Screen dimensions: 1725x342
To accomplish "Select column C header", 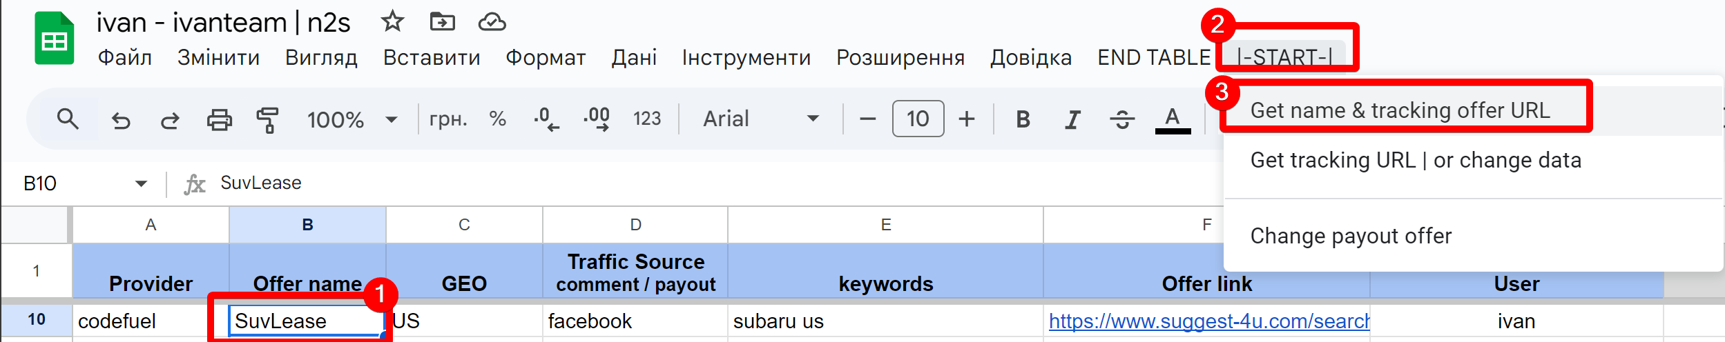I will coord(464,225).
